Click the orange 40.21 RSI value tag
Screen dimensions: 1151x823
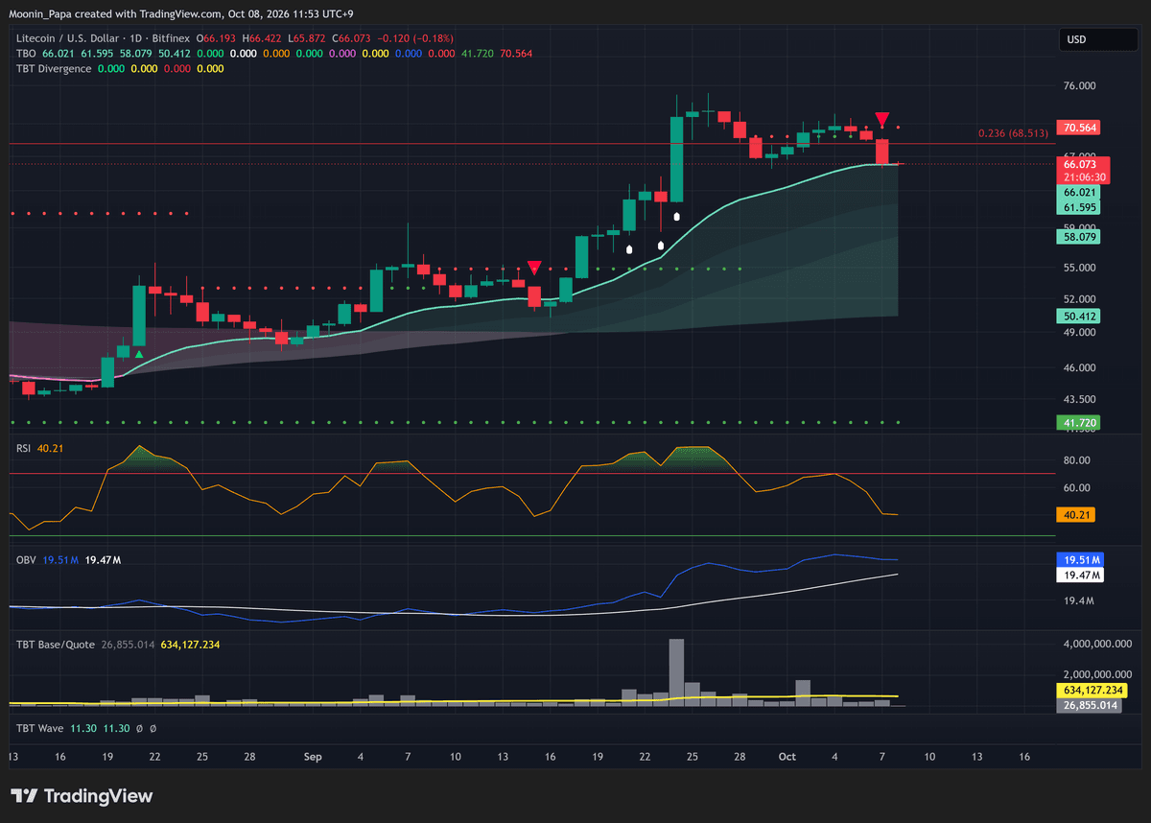[x=1075, y=515]
